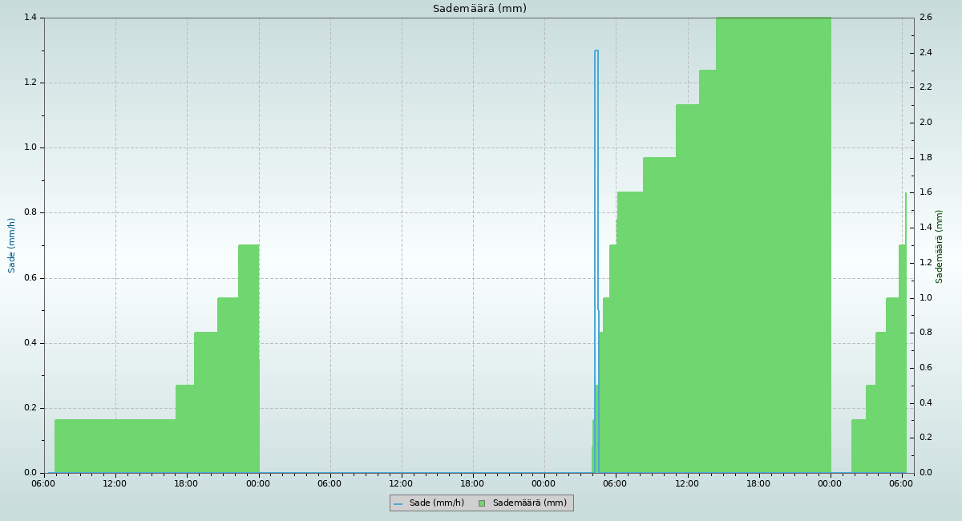Click the low flat green bar at chart start
Image resolution: width=962 pixels, height=521 pixels.
click(x=115, y=446)
